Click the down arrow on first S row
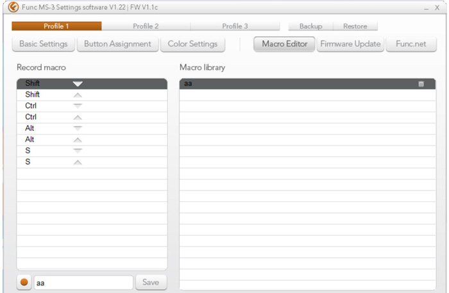 coord(78,151)
